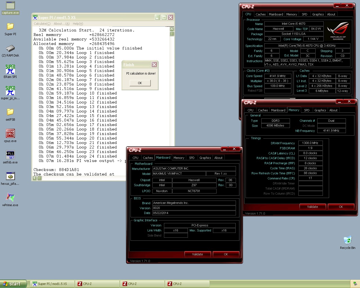The image size is (360, 288).
Task: Open Help(H) menu in Super PI
Action: [x=78, y=24]
